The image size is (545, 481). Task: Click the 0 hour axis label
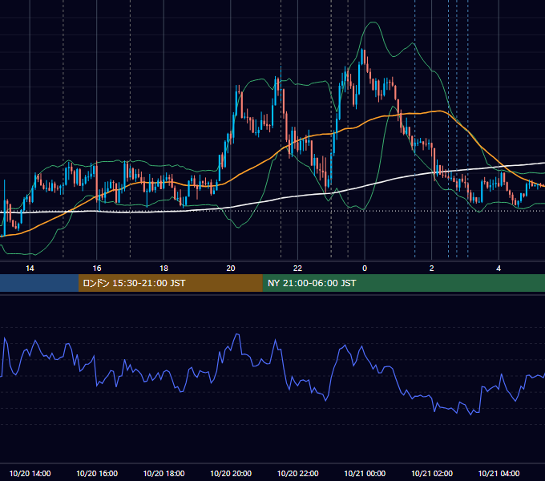pyautogui.click(x=365, y=269)
